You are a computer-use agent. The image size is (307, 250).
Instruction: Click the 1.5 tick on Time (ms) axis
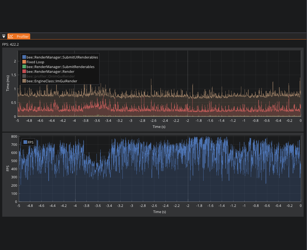coord(13,75)
